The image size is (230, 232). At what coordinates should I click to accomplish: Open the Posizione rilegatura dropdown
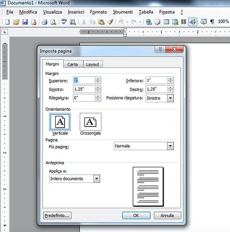[x=170, y=98]
